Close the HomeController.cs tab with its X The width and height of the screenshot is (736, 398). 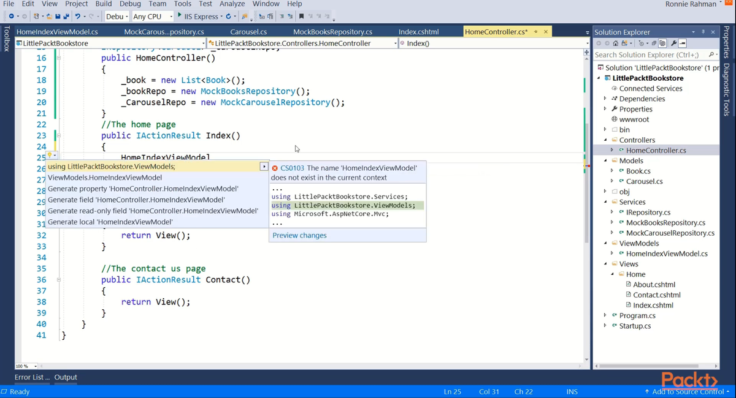(546, 32)
